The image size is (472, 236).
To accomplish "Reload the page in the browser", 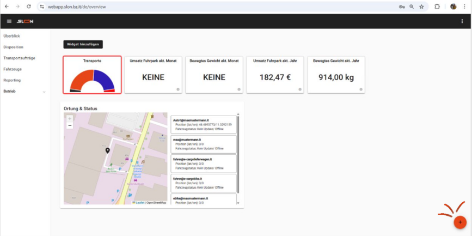I will click(x=28, y=7).
